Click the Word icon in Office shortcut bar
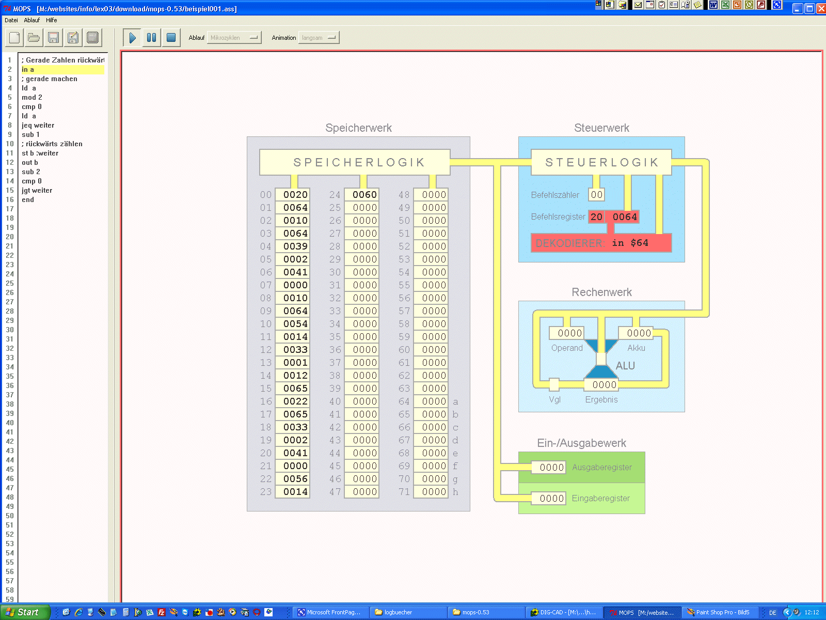Screen dimensions: 826x620 713,5
